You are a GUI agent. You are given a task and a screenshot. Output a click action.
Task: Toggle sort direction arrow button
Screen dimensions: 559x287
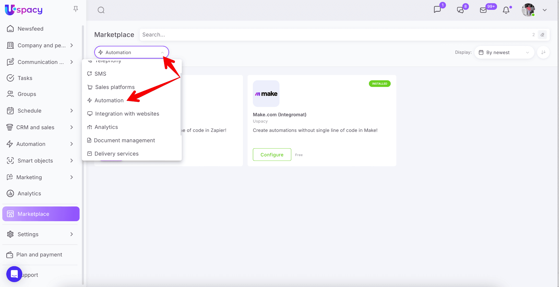tap(543, 52)
